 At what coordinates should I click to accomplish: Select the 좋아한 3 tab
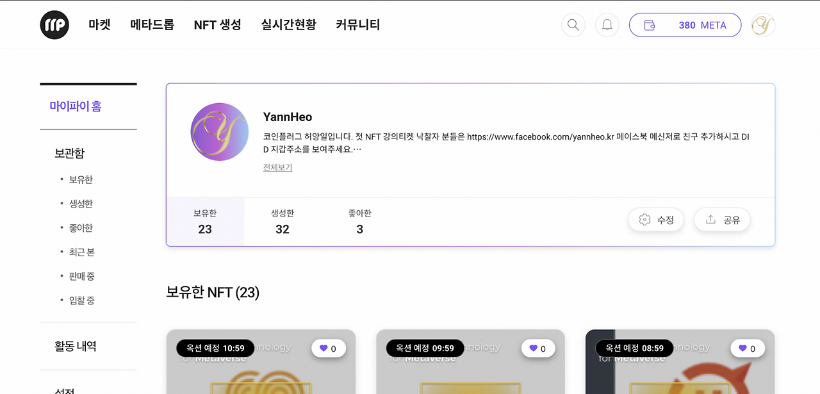coord(360,222)
